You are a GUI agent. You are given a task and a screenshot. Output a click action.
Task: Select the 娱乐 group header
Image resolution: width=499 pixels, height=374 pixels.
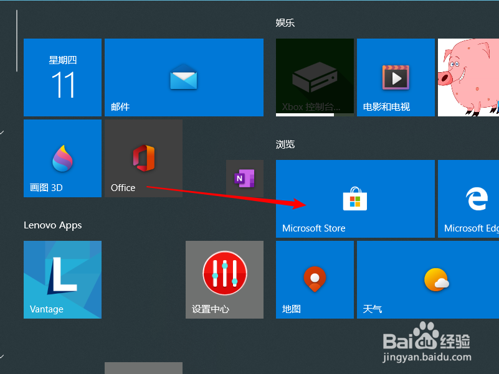point(285,23)
